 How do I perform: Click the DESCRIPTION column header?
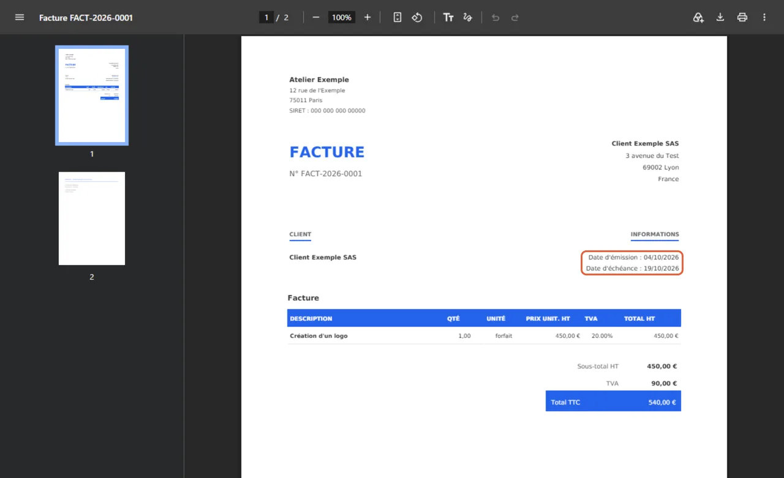(311, 319)
